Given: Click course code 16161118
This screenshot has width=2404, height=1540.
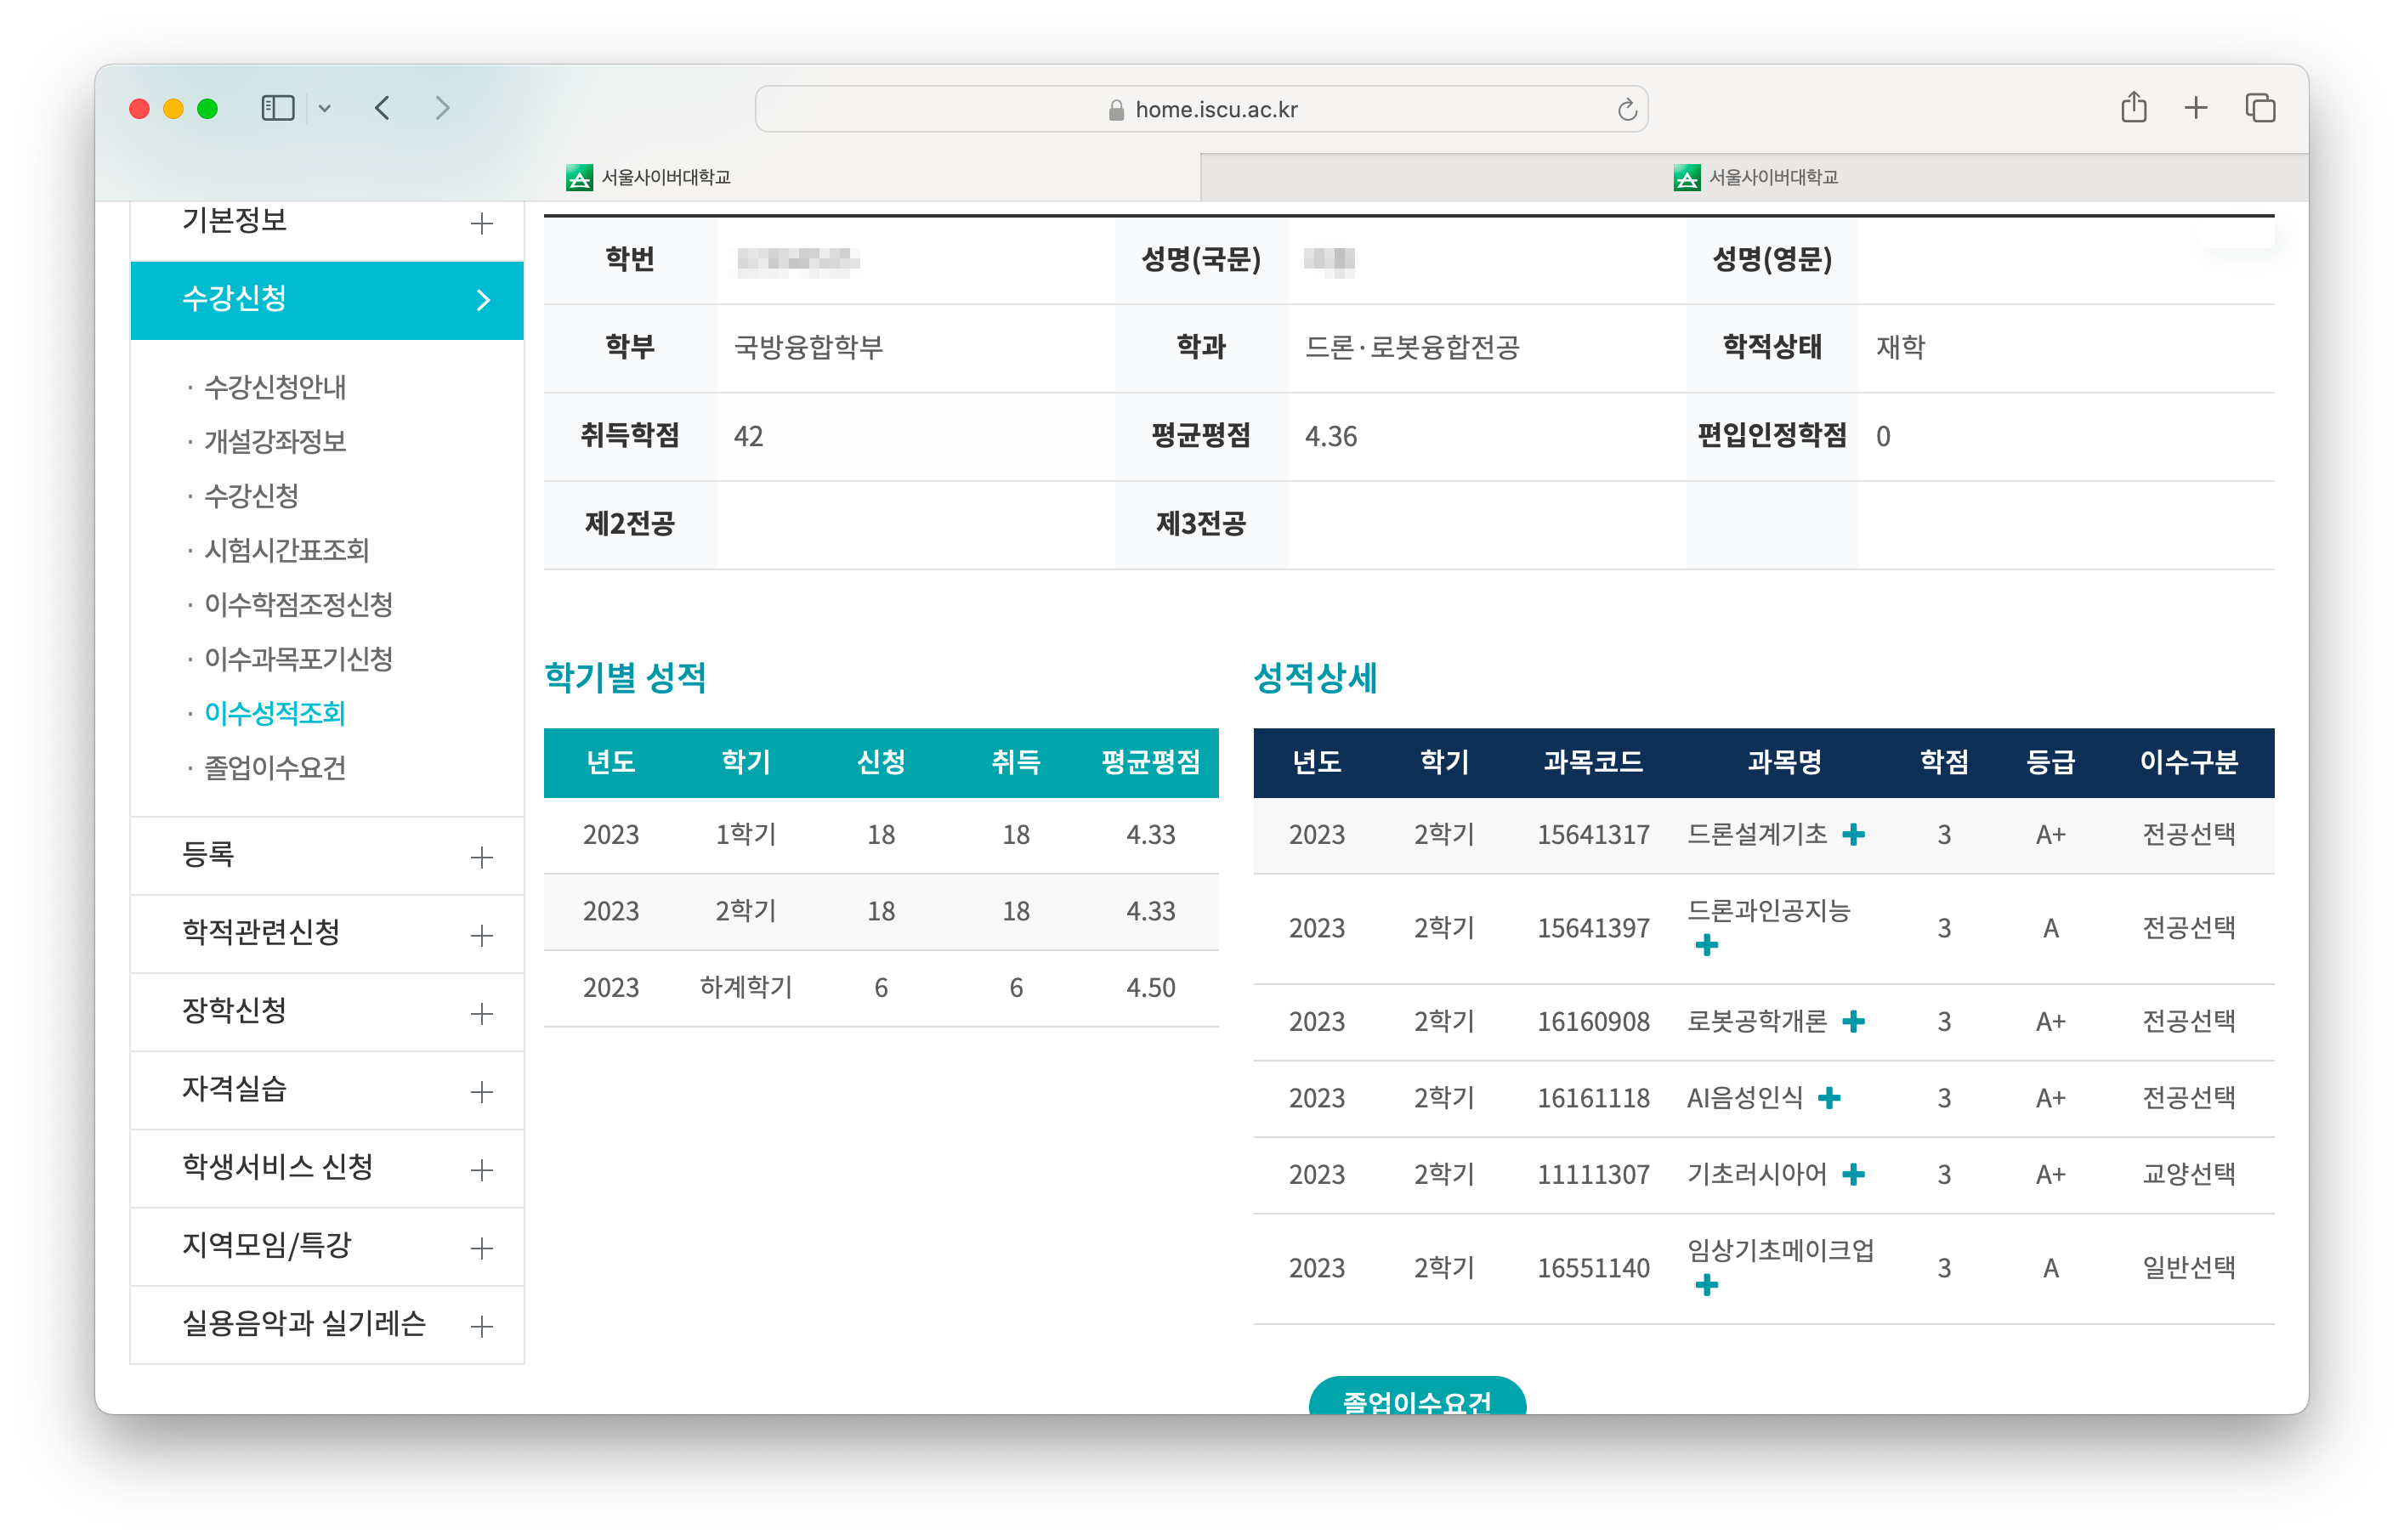Looking at the screenshot, I should [x=1593, y=1099].
